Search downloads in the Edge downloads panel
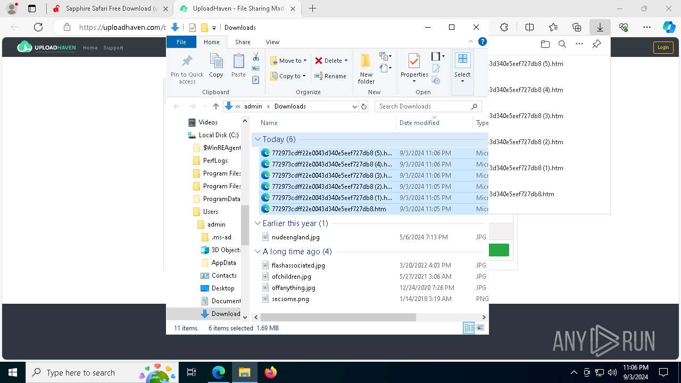 pyautogui.click(x=562, y=44)
